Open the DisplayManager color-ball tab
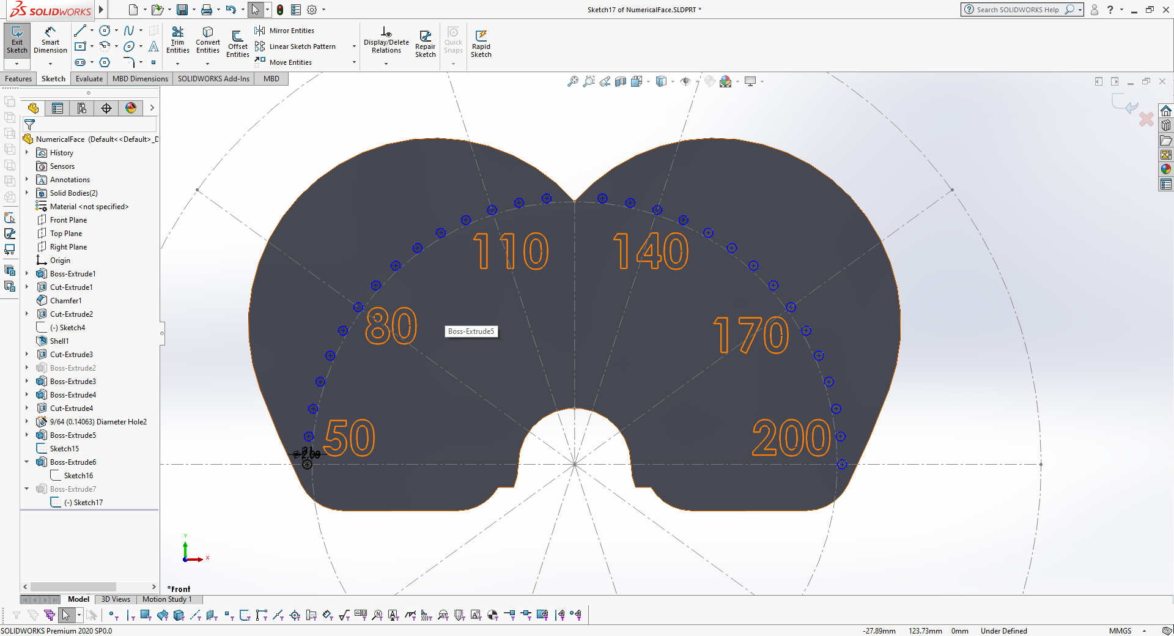Viewport: 1174px width, 636px height. (x=131, y=108)
